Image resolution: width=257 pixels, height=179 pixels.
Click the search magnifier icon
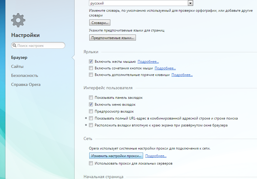tap(14, 45)
